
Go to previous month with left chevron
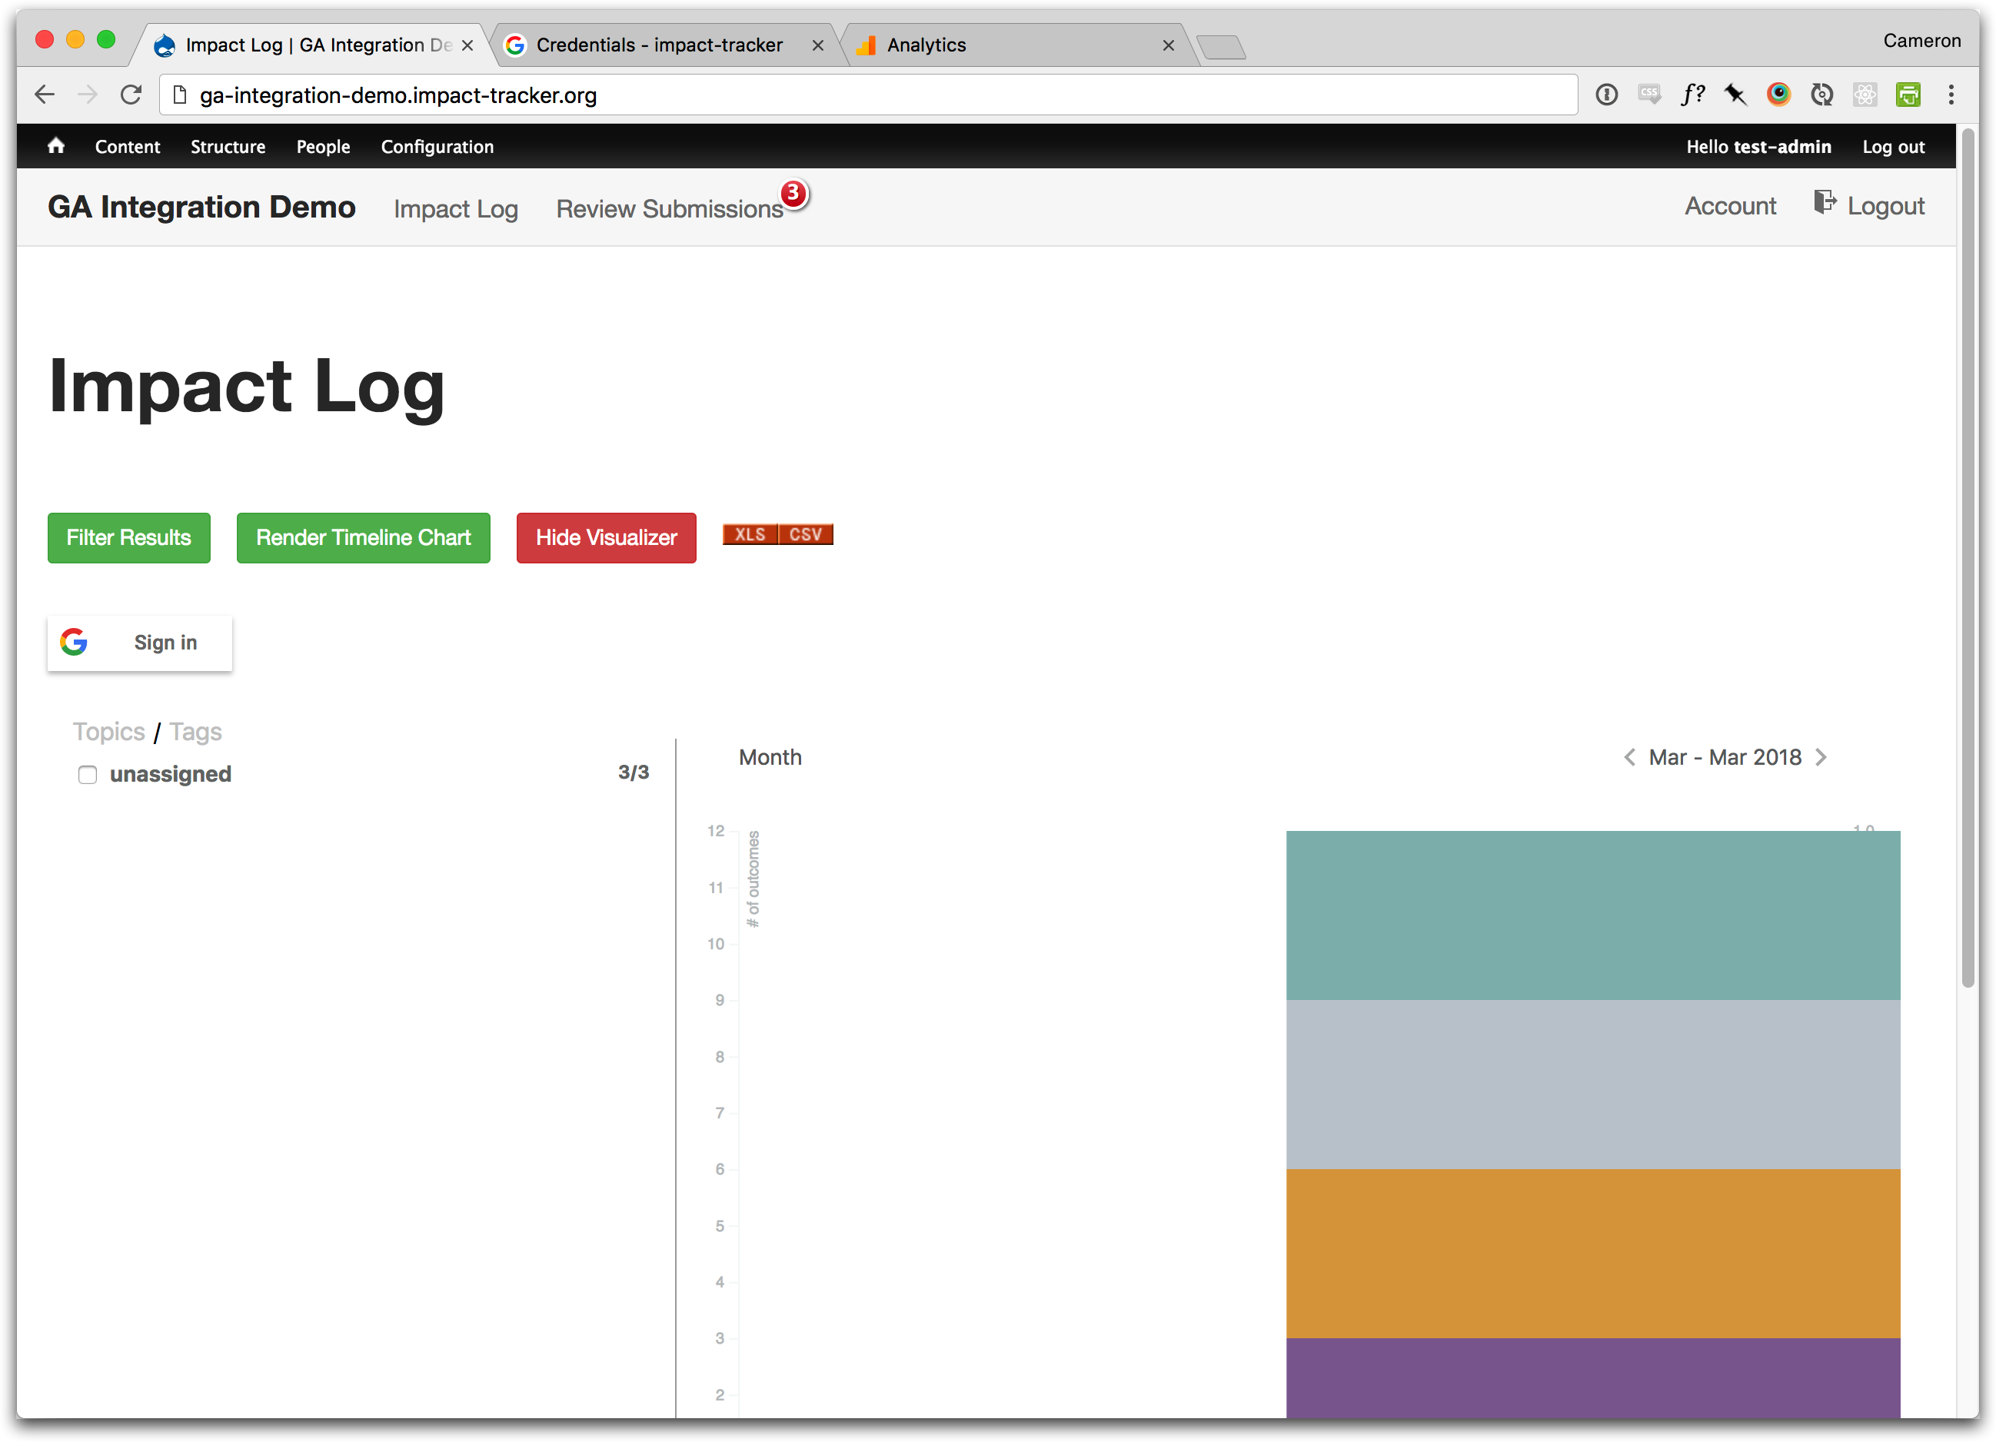pyautogui.click(x=1629, y=758)
